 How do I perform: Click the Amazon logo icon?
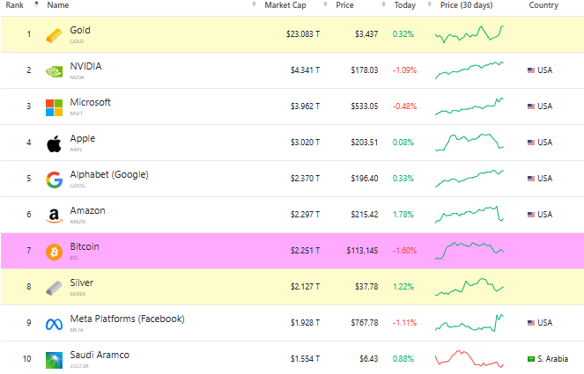click(55, 215)
